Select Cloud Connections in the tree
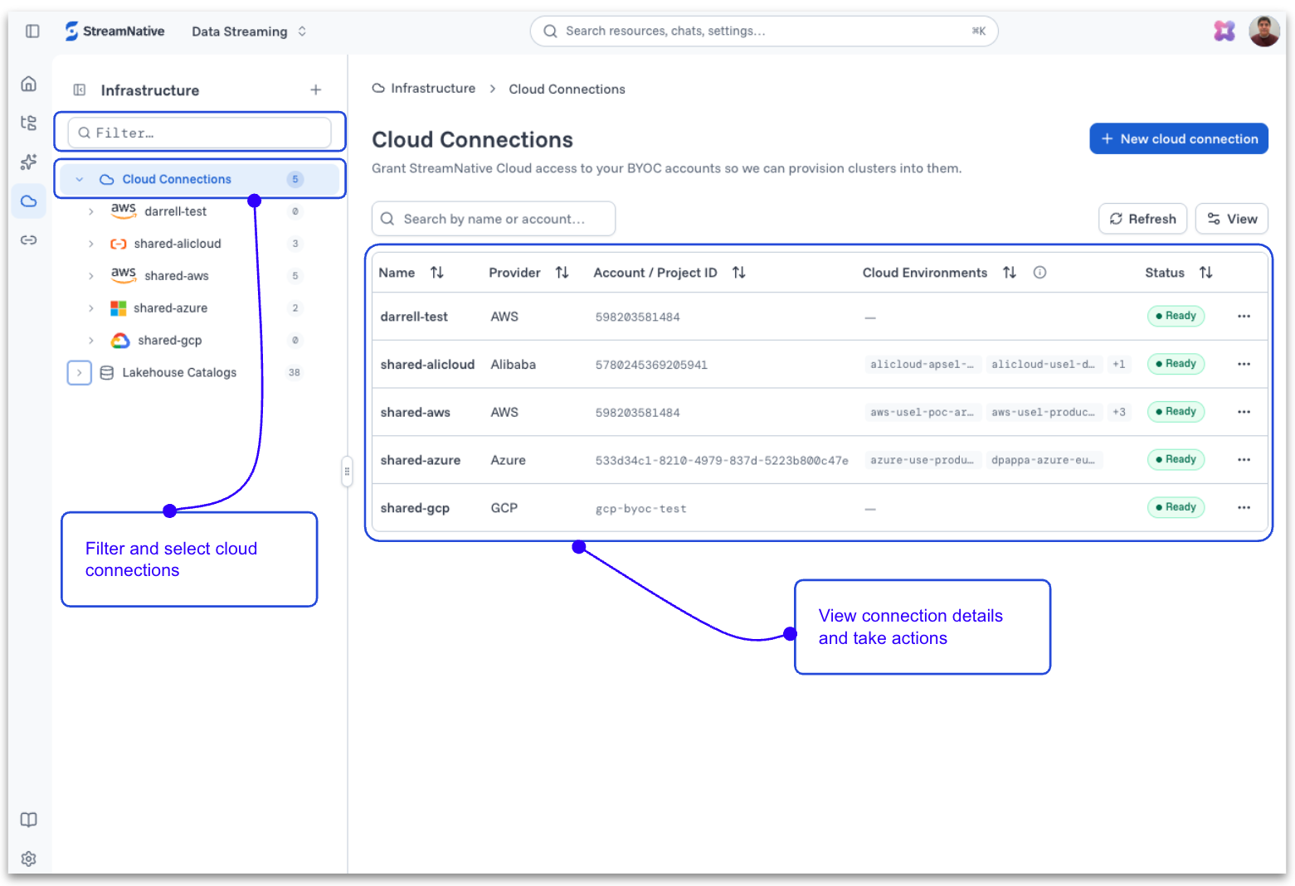 177,179
